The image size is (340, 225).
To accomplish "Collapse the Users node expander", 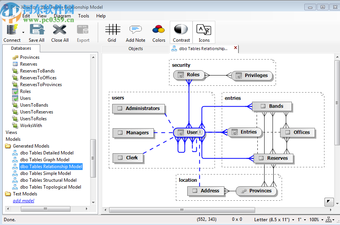I will click(x=200, y=132).
